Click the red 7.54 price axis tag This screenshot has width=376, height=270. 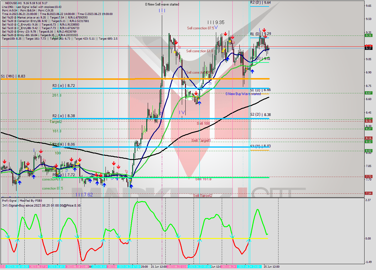(x=368, y=193)
